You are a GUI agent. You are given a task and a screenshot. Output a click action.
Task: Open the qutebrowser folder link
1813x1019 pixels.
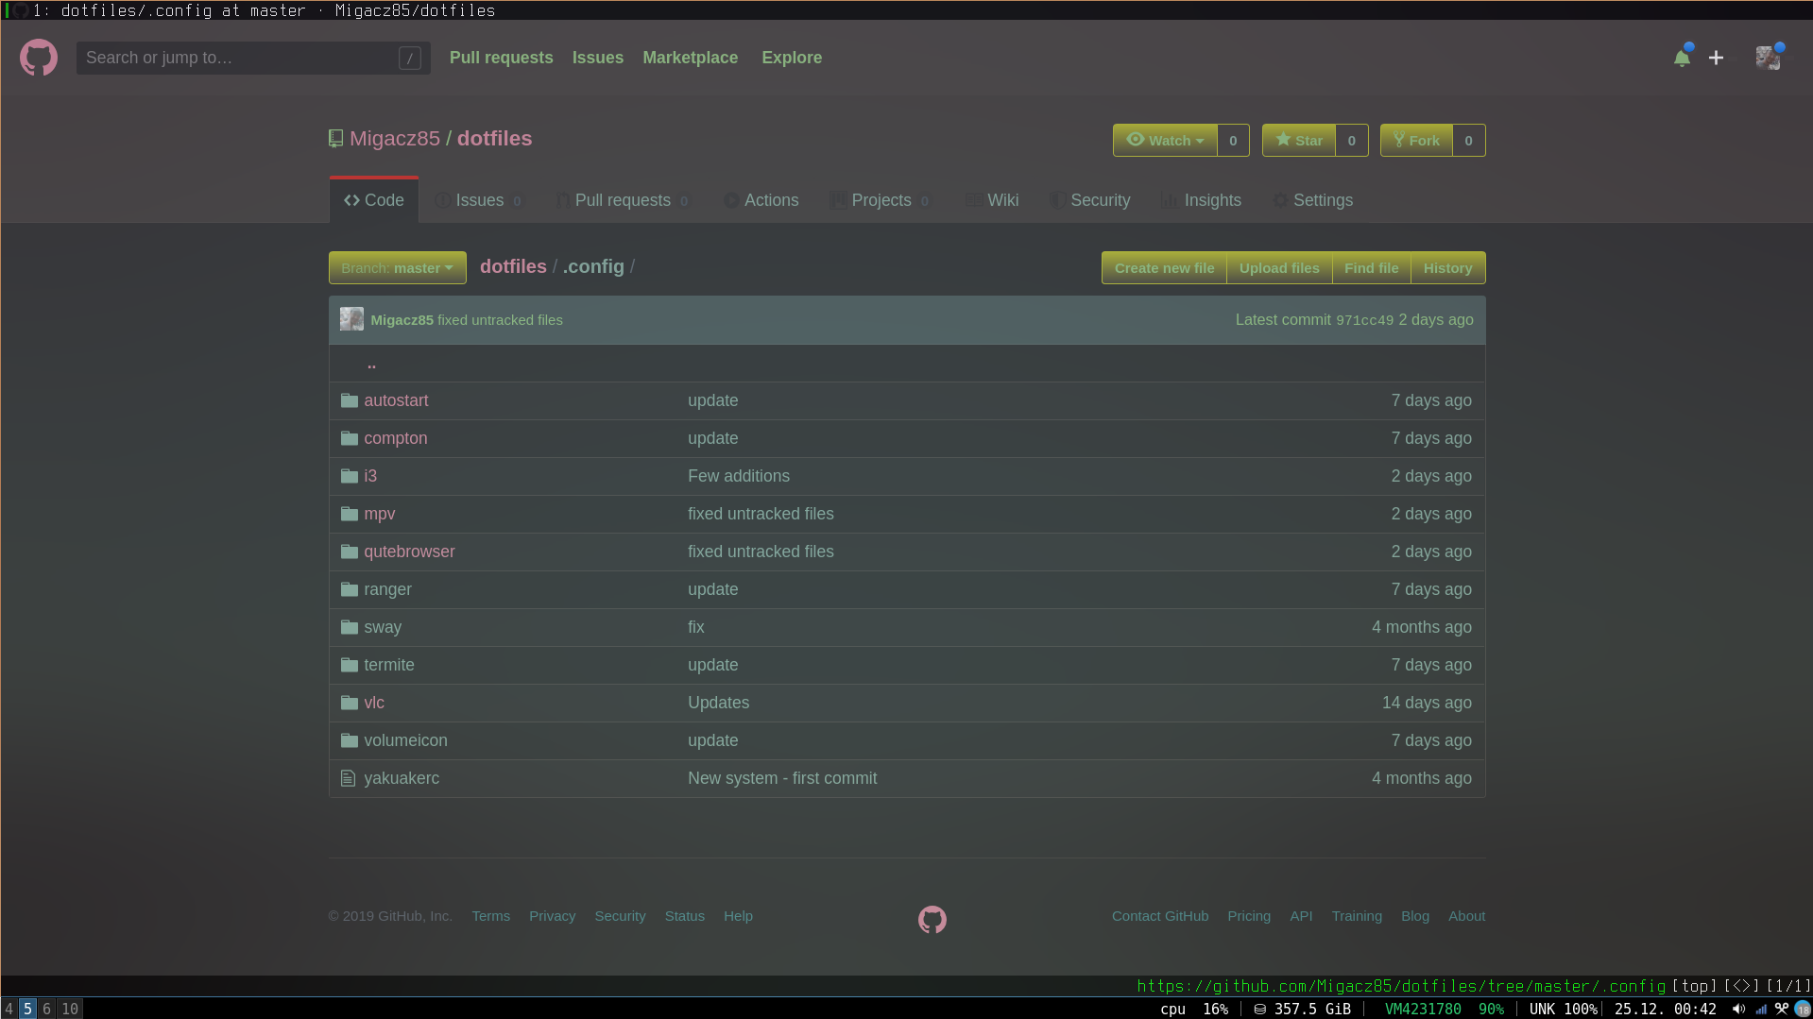pos(409,552)
